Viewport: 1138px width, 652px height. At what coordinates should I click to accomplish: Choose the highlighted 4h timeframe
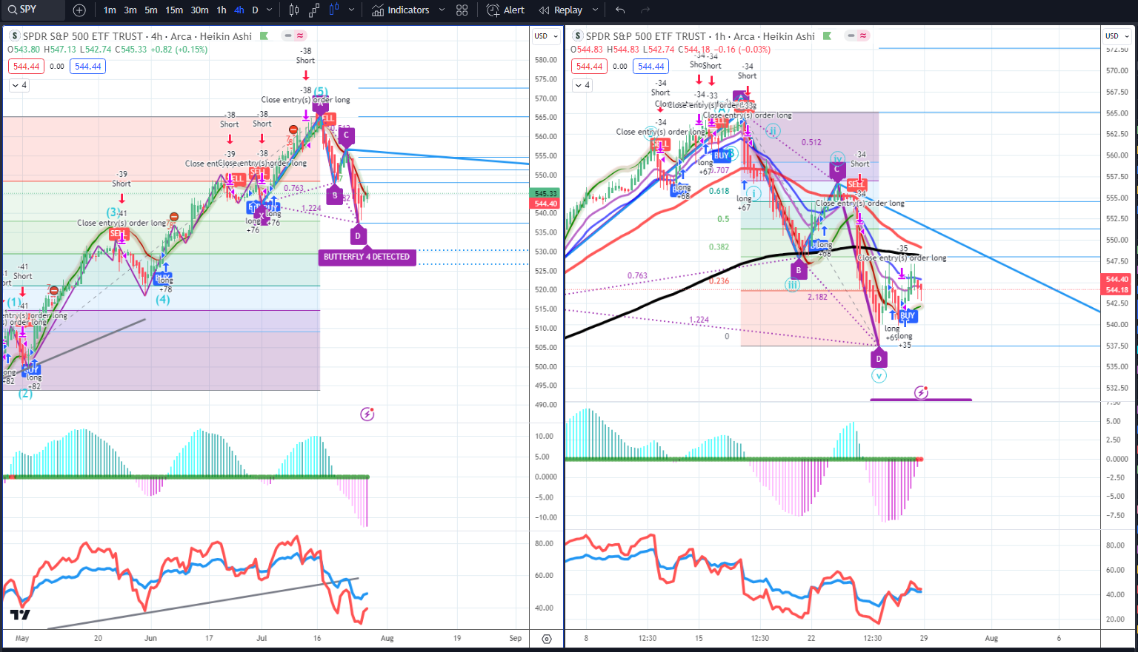pos(239,10)
